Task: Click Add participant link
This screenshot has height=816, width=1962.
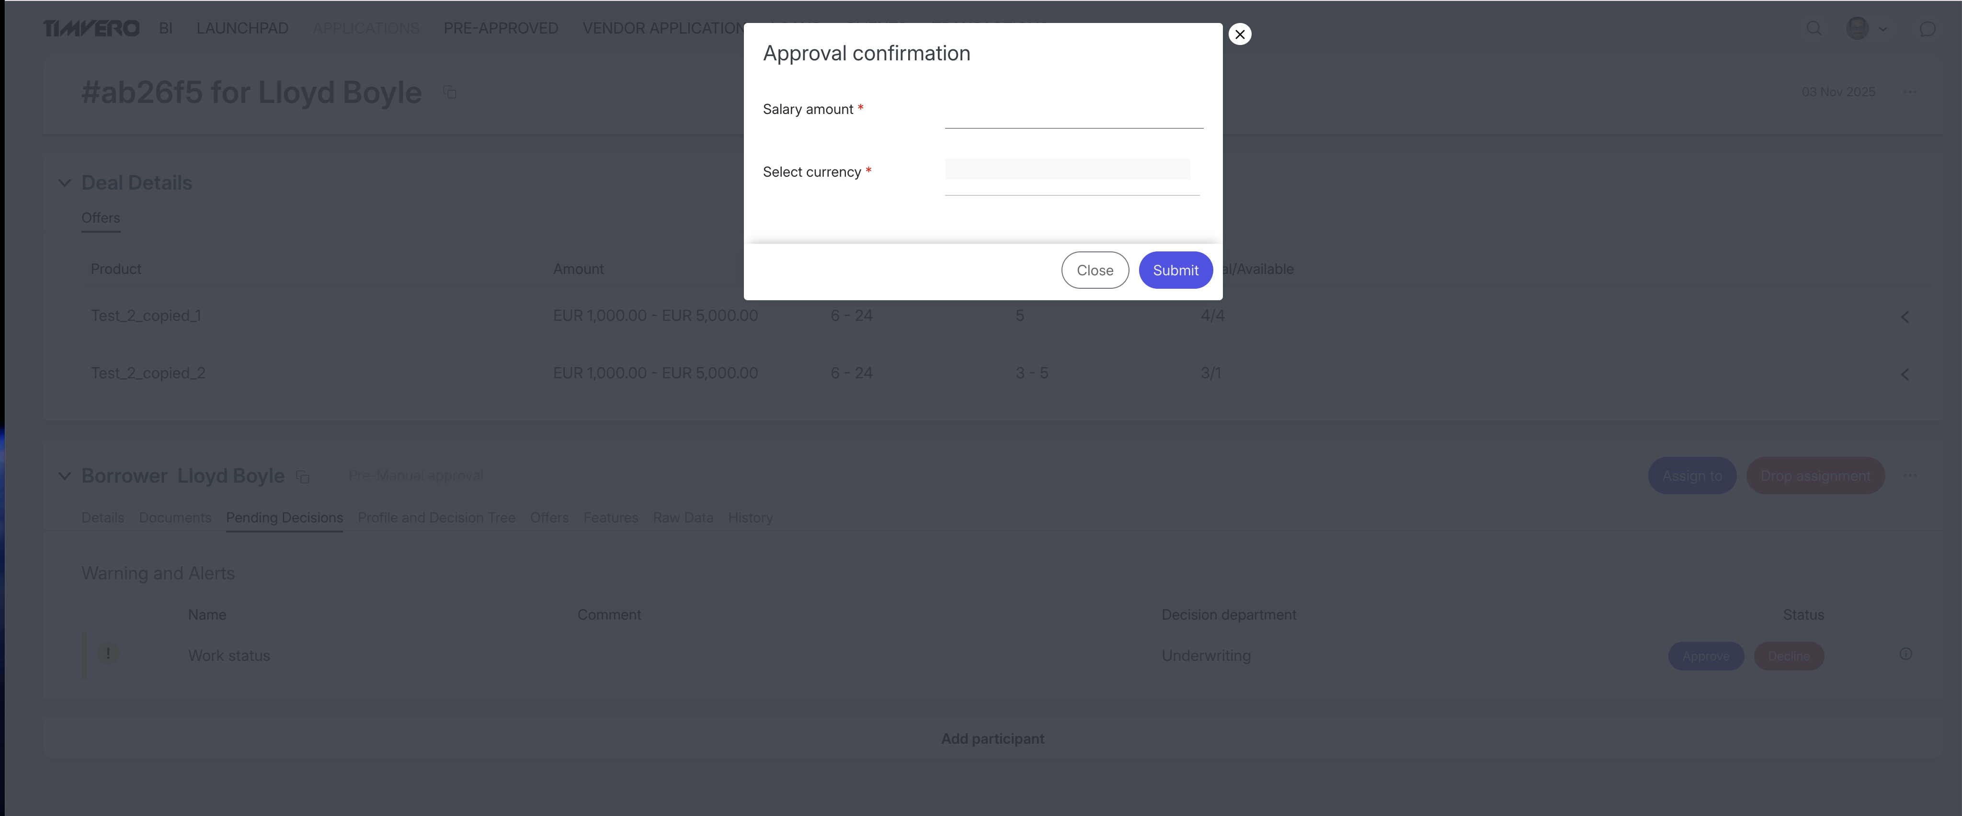Action: tap(992, 738)
